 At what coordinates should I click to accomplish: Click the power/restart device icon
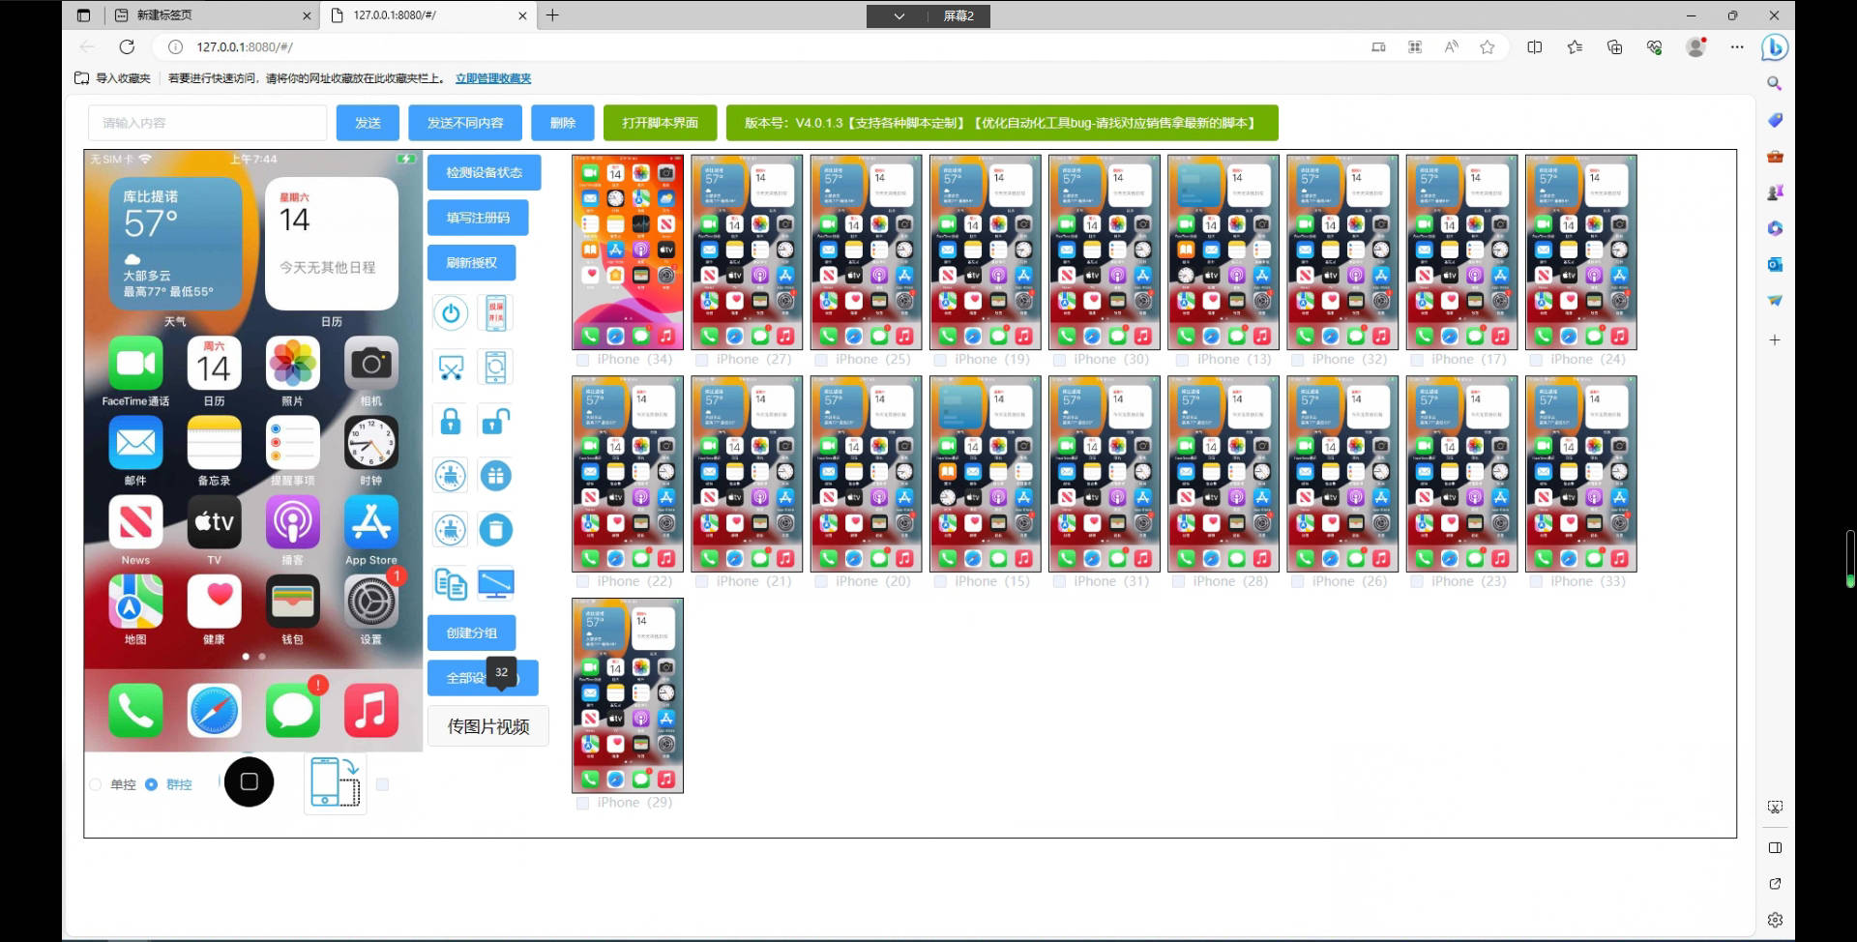coord(450,312)
